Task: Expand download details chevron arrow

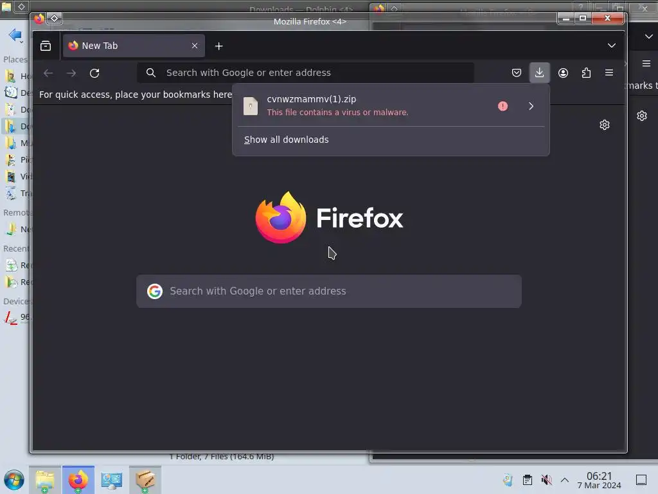Action: [x=531, y=106]
